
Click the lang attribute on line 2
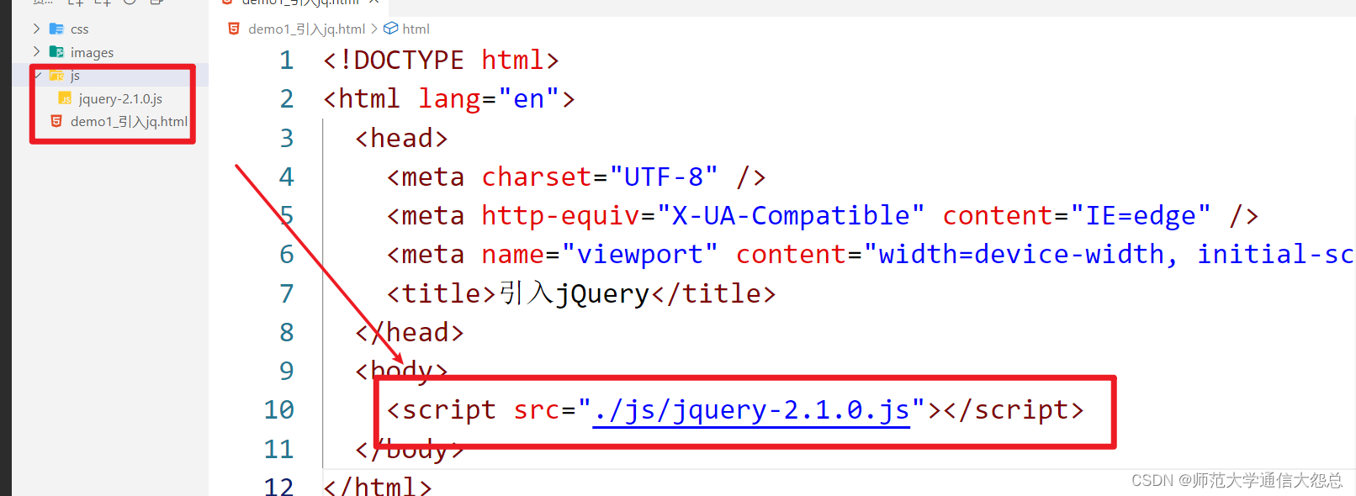450,99
